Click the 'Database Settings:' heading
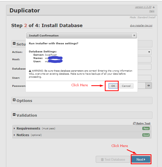The height and width of the screenshot is (167, 162). click(x=43, y=52)
